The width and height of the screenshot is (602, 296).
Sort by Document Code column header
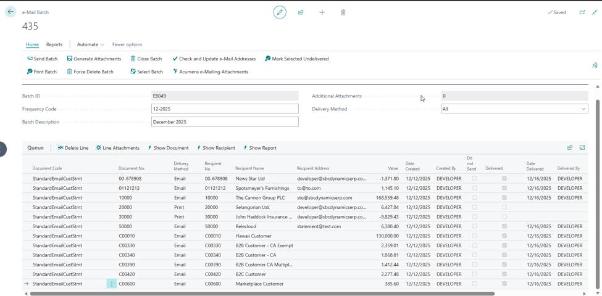(x=47, y=168)
